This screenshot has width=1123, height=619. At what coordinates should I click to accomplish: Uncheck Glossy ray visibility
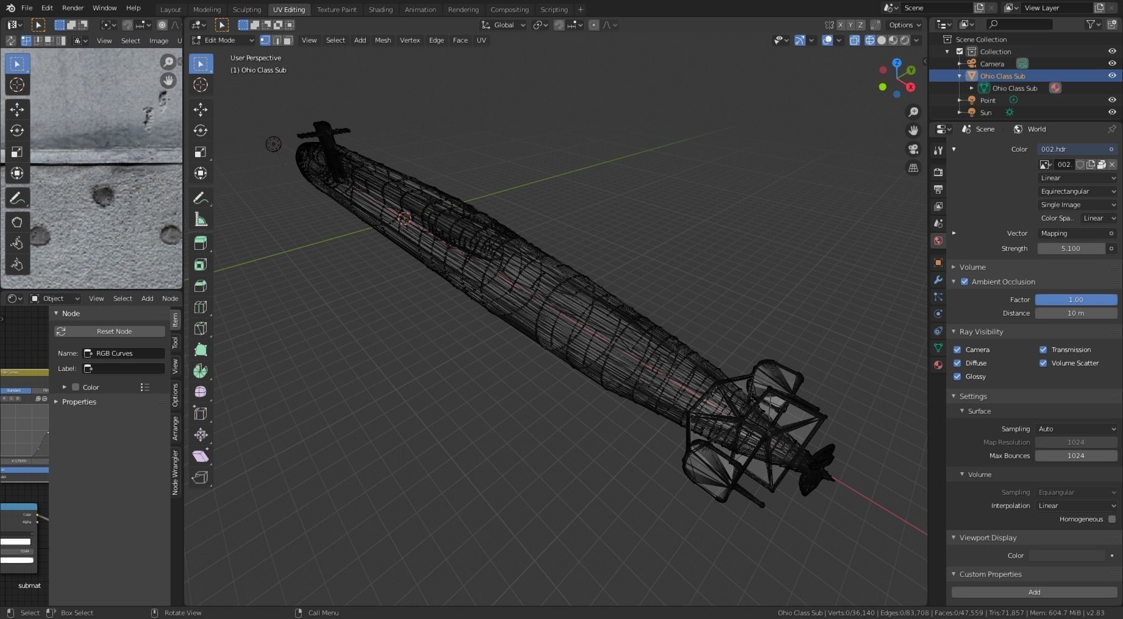[957, 377]
